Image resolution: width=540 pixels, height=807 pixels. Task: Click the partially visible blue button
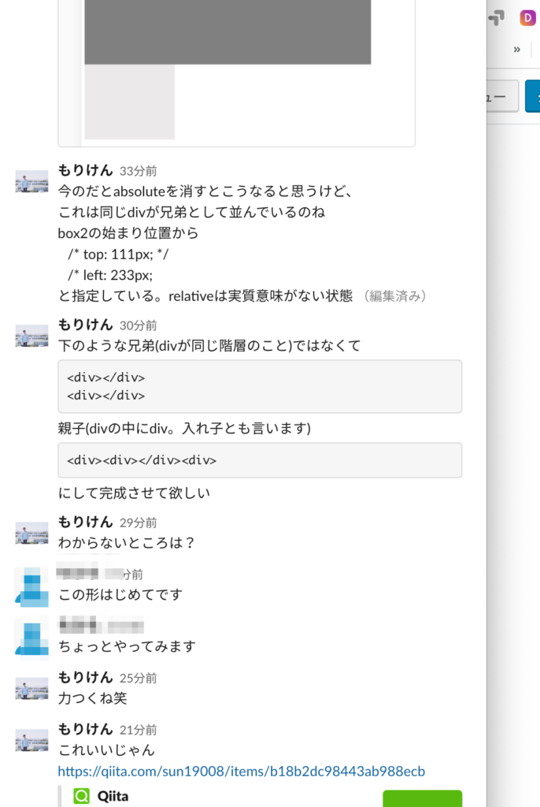[x=533, y=96]
